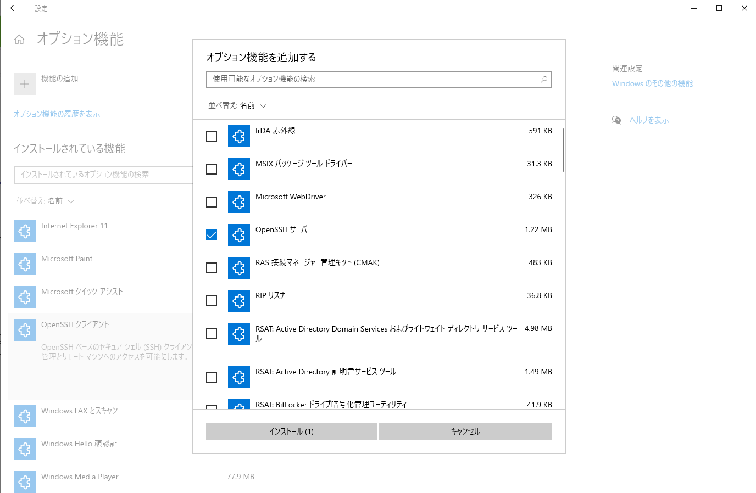Image resolution: width=756 pixels, height=493 pixels.
Task: Click the RSAT Active Directory Domain Services icon
Action: pyautogui.click(x=239, y=334)
